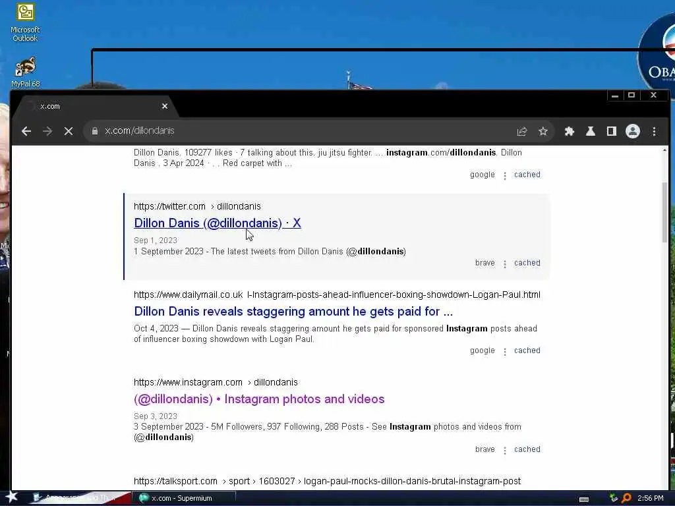
Task: Click the vertical scrollbar thumb of the page
Action: point(664,211)
